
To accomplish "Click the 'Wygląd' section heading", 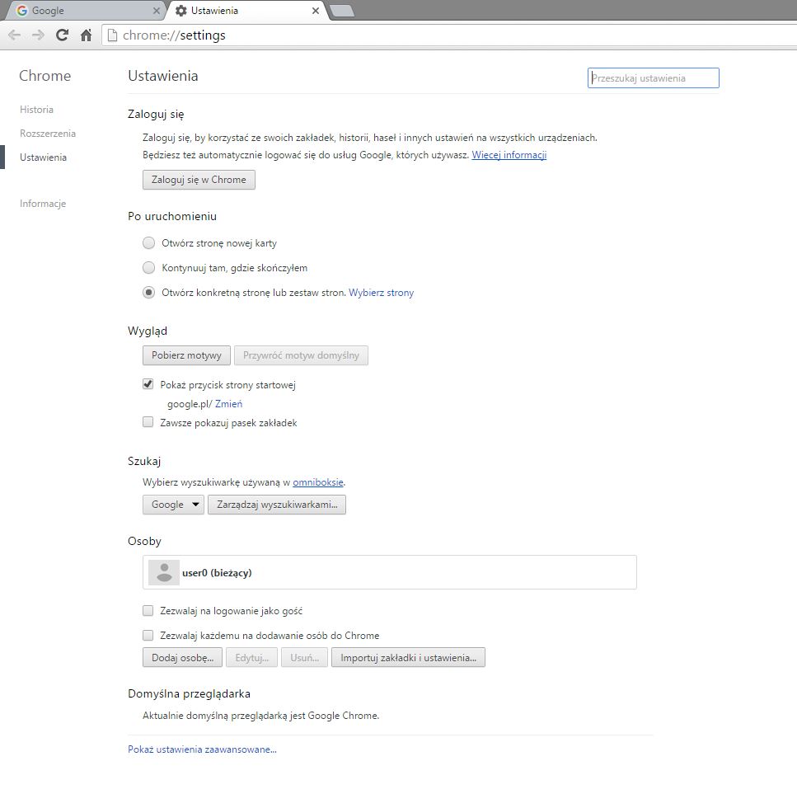I will pyautogui.click(x=148, y=331).
